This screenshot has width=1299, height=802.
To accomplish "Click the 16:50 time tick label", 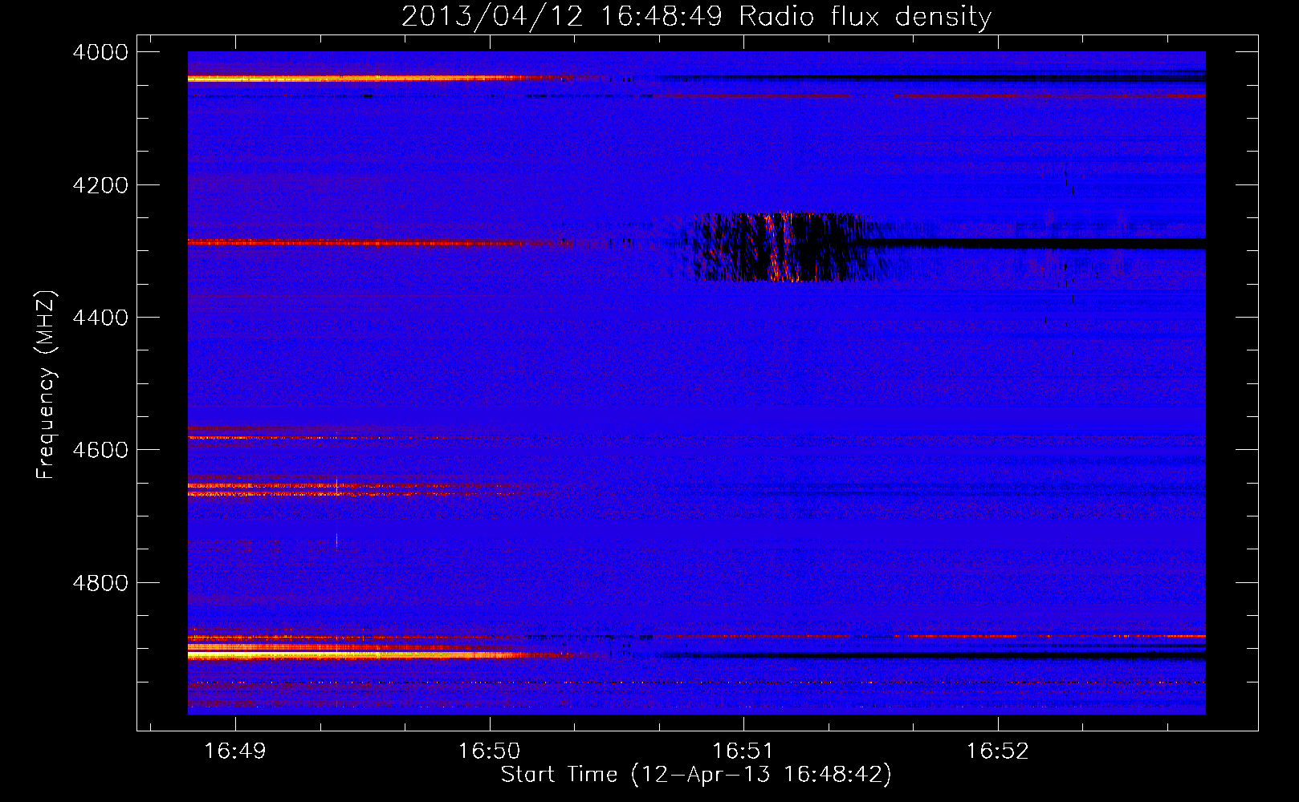I will tap(489, 751).
